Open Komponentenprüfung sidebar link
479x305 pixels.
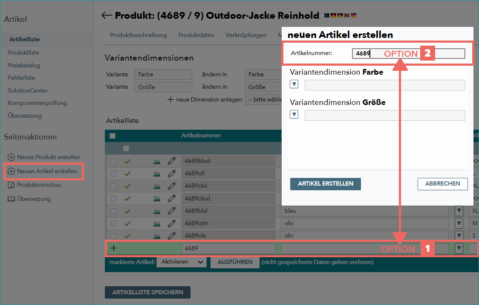tap(37, 103)
